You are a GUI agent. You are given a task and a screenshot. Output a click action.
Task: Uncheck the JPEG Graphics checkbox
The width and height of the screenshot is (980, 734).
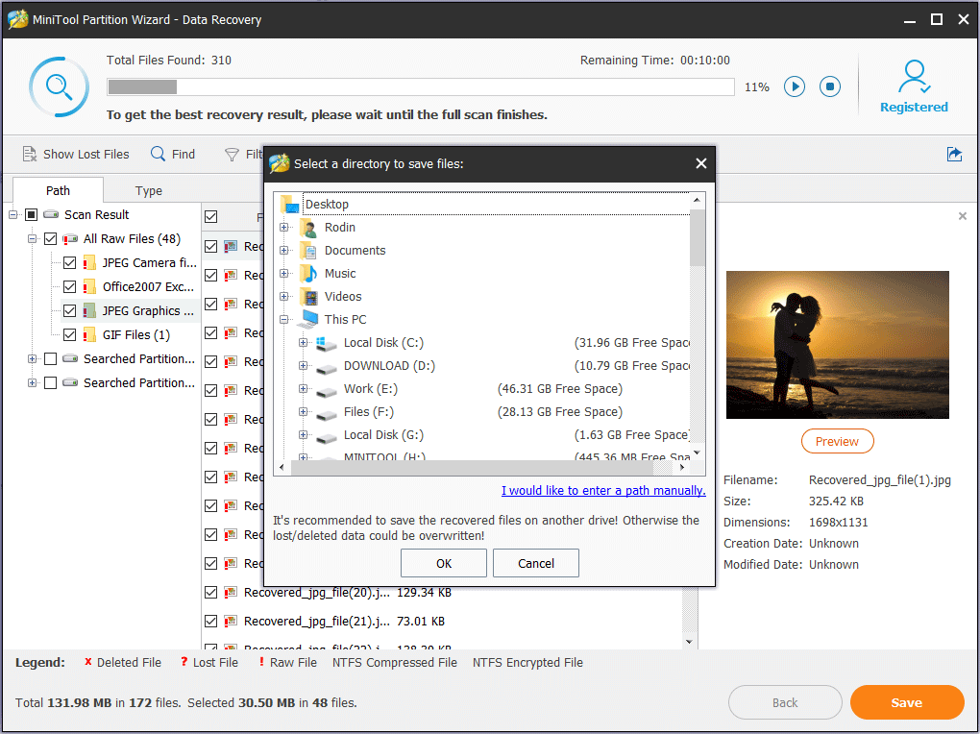(70, 310)
